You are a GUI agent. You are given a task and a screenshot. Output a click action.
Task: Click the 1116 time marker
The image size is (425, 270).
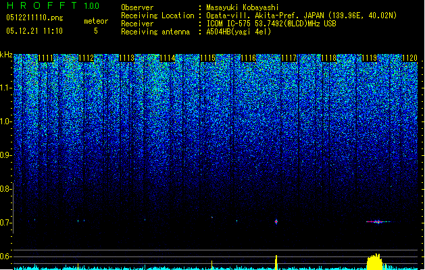point(248,58)
